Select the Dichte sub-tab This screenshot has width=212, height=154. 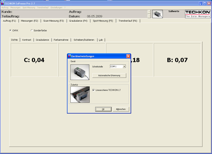(14, 40)
